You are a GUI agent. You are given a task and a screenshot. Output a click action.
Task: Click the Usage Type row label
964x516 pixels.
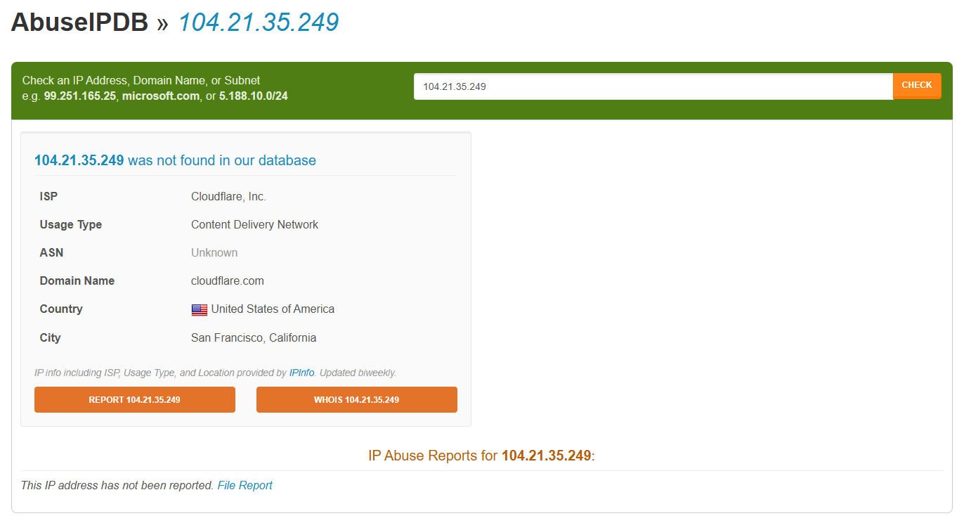point(71,225)
